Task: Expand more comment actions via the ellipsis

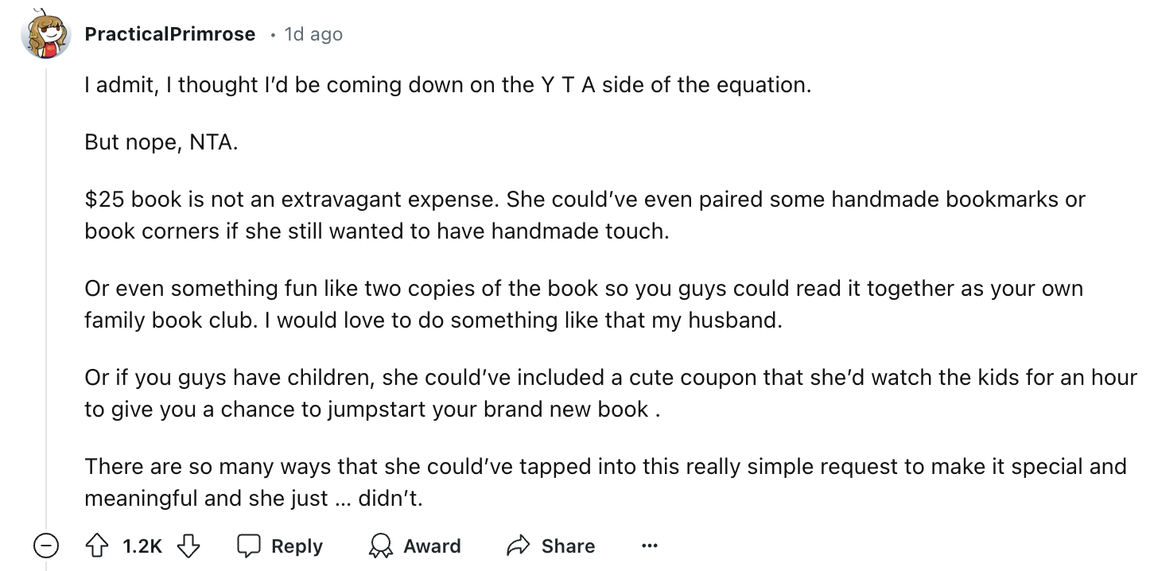Action: click(650, 546)
